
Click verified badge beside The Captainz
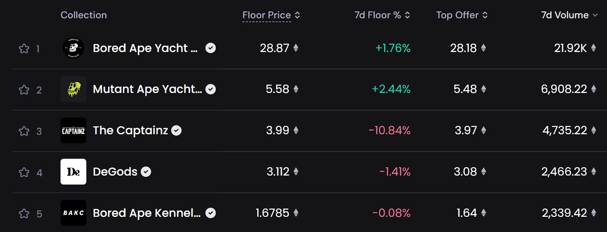(x=176, y=130)
